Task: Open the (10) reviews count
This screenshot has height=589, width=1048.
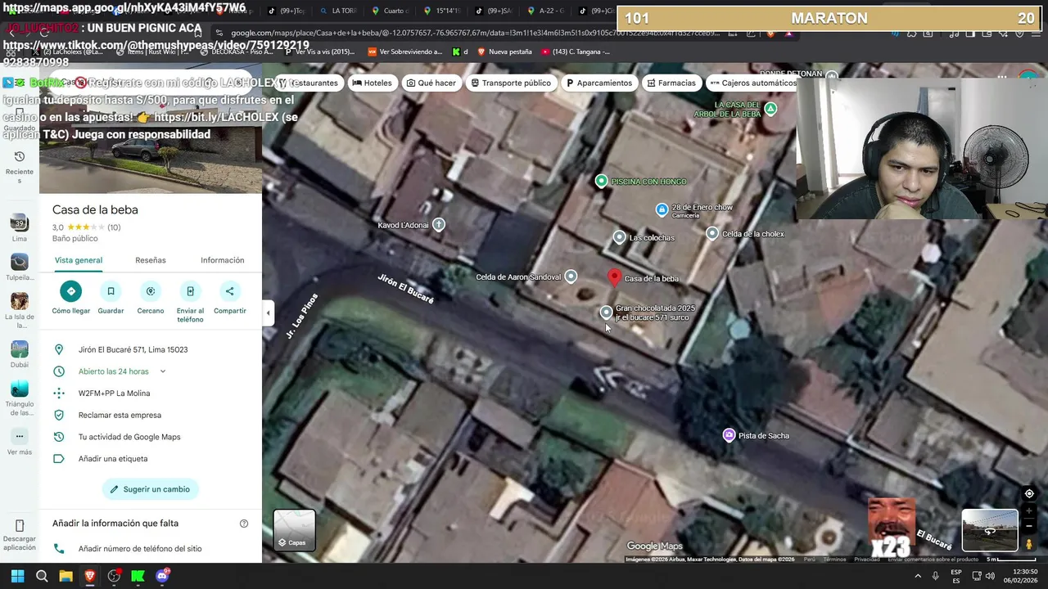Action: click(x=114, y=227)
